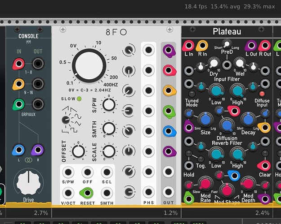
Task: Click the 8FO OFF CV input jack
Action: click(x=88, y=172)
